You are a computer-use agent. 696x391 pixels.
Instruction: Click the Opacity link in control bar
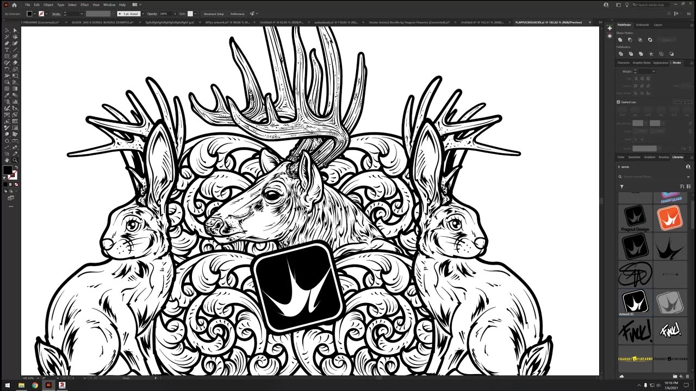tap(152, 14)
